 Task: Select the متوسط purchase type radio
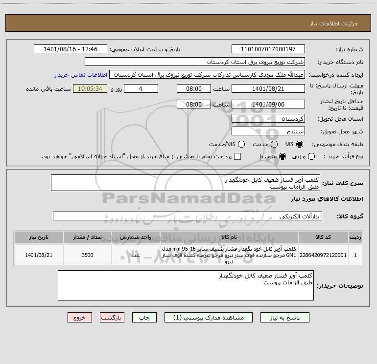point(283,156)
